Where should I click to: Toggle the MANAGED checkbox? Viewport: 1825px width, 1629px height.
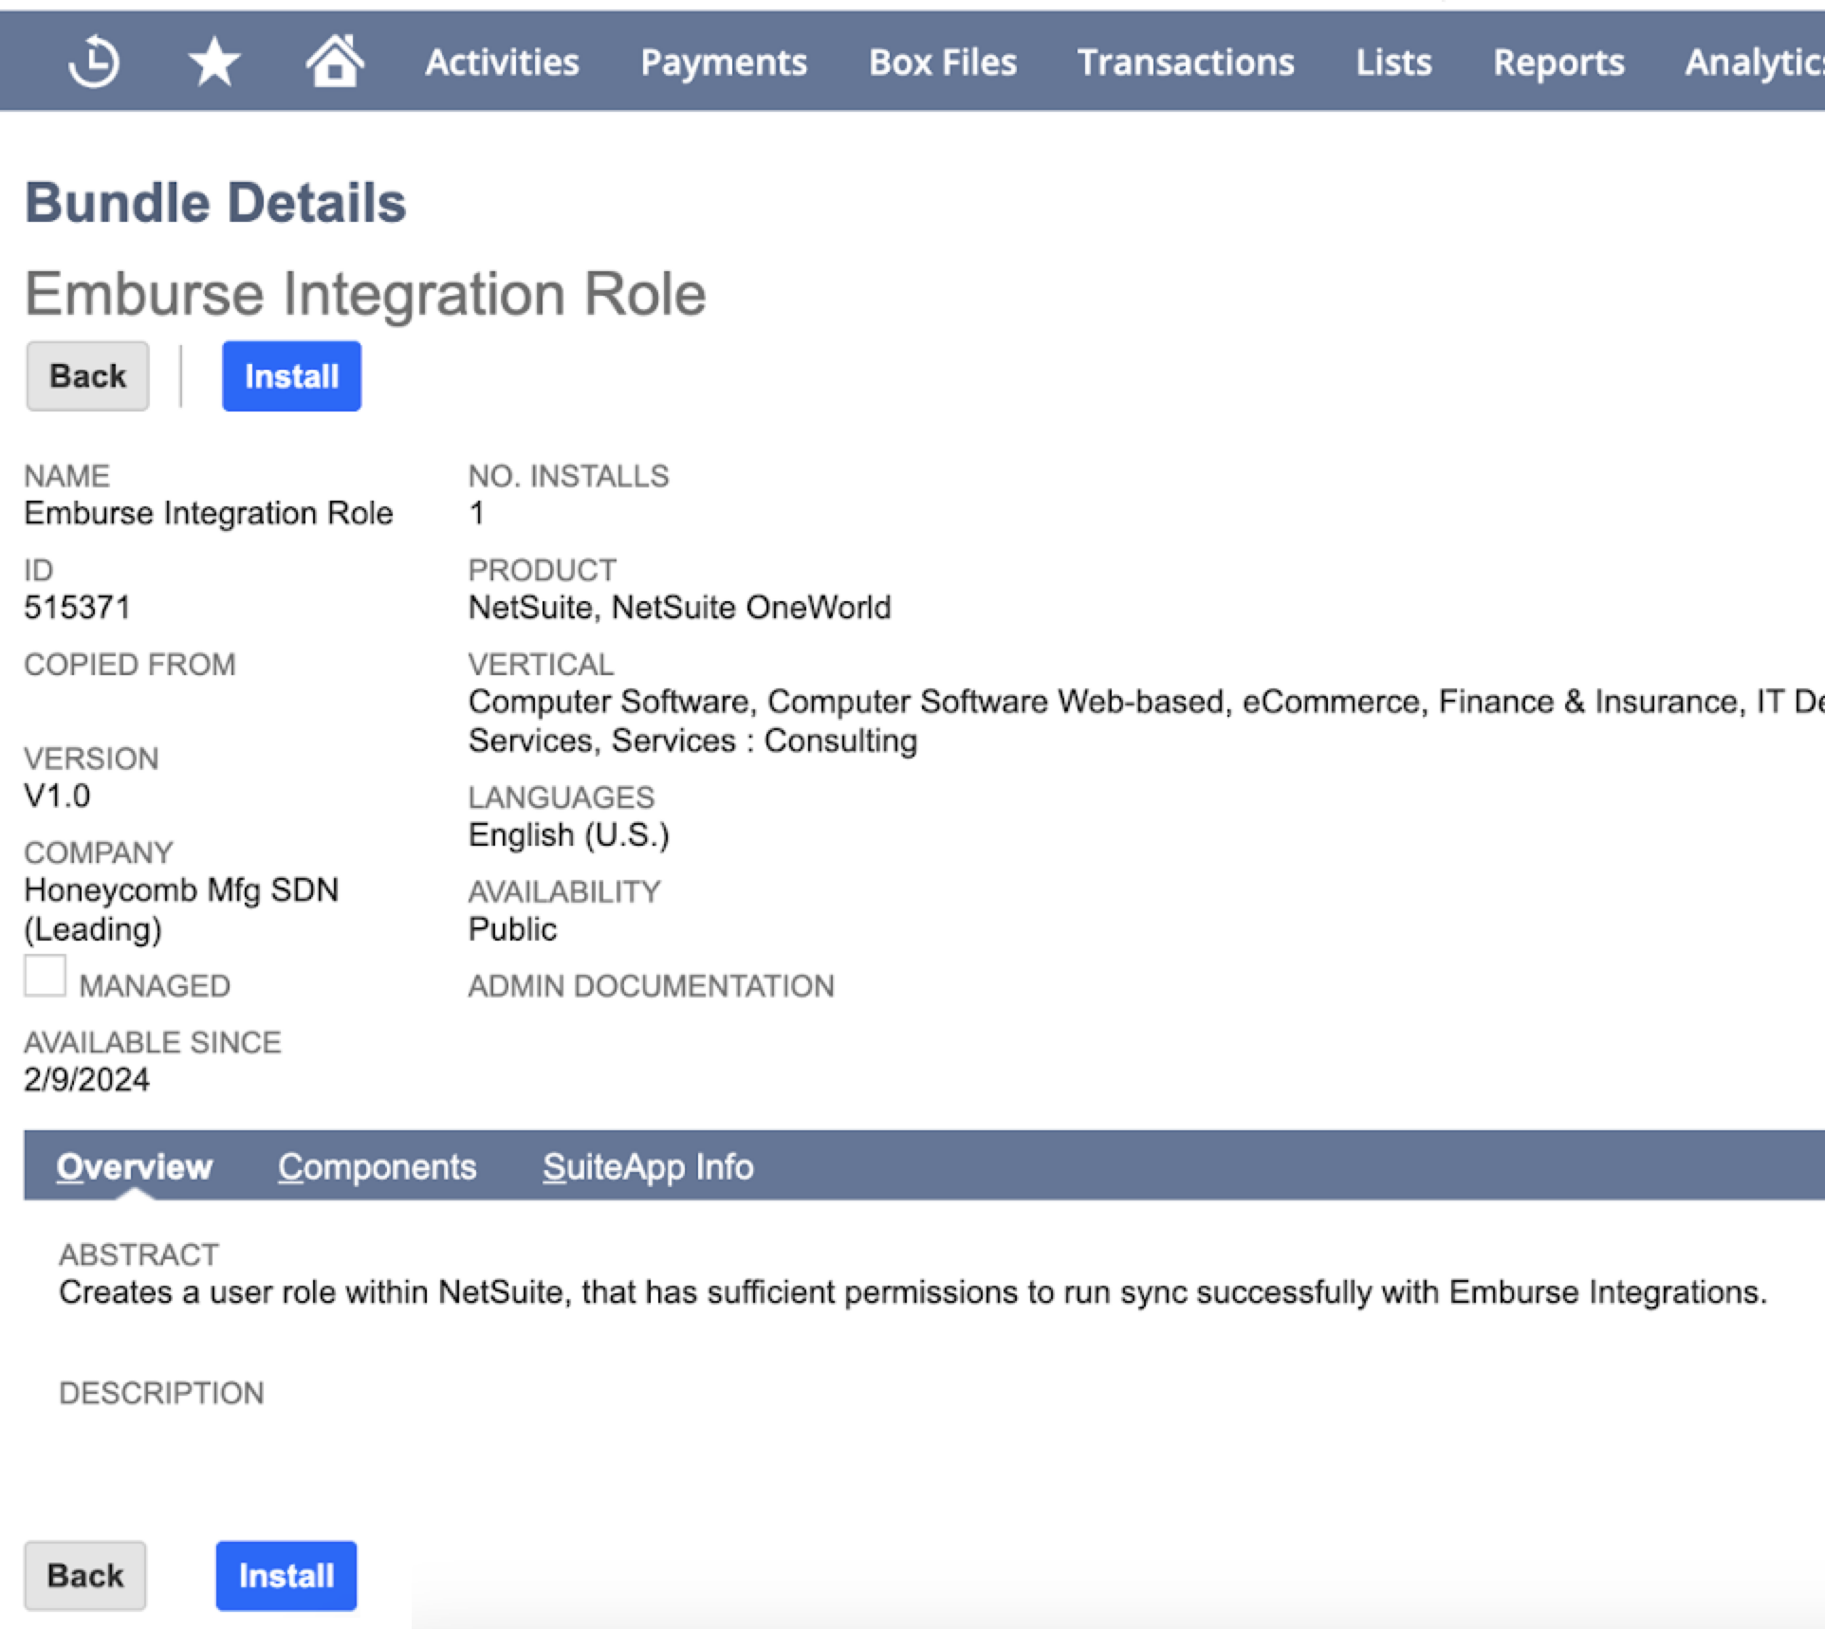click(44, 976)
